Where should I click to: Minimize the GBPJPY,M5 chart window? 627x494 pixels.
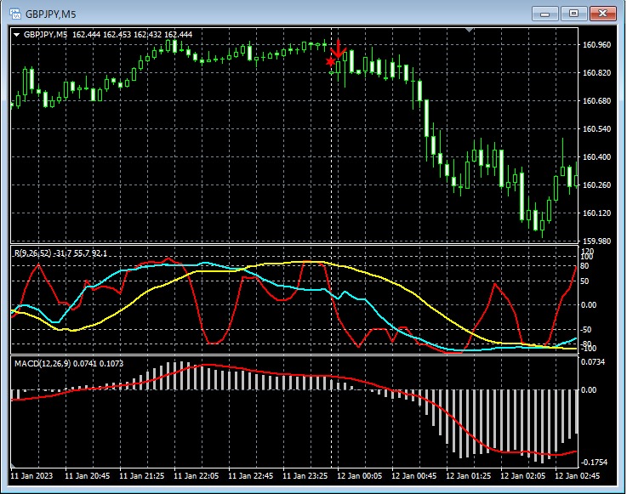click(x=544, y=13)
